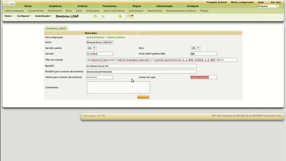
Task: Focus the Pesquisar search field
Action: [266, 6]
